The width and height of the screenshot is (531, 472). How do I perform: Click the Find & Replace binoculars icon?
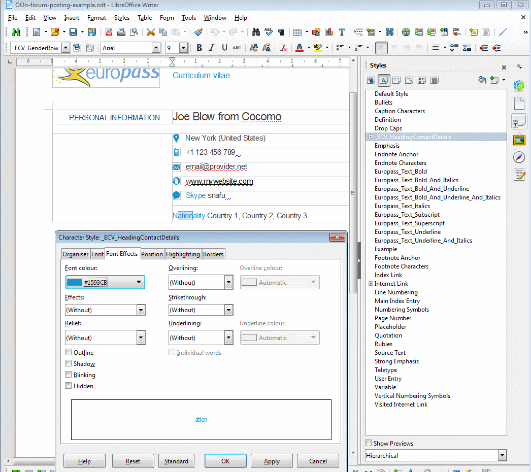(x=256, y=32)
